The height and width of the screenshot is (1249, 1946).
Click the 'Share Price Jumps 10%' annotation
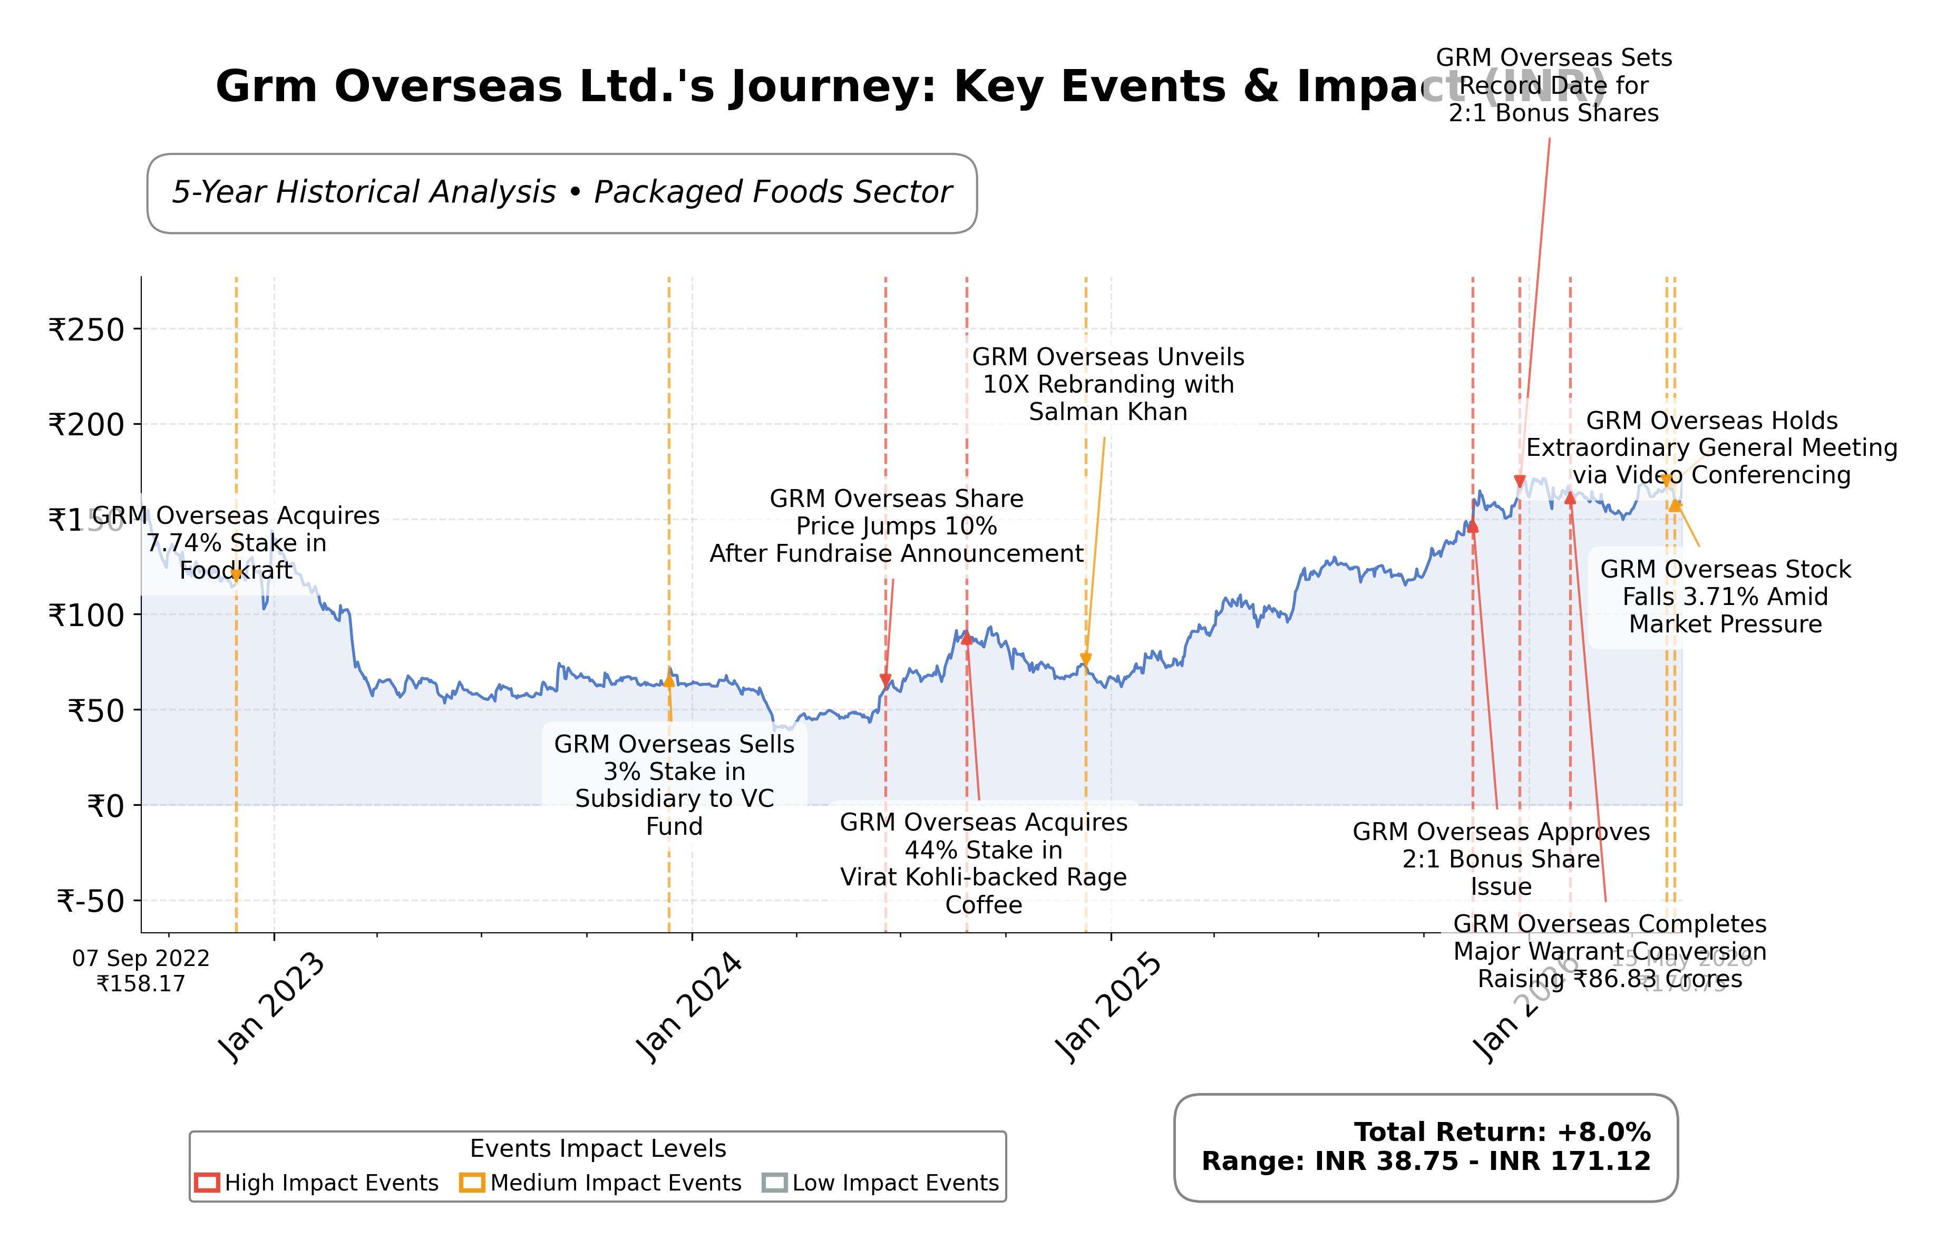[x=897, y=525]
